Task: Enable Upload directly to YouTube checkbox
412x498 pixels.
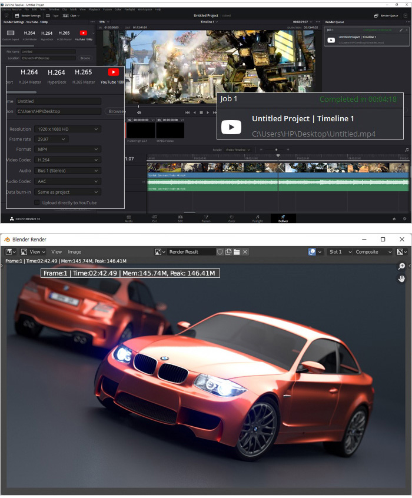Action: (x=37, y=202)
